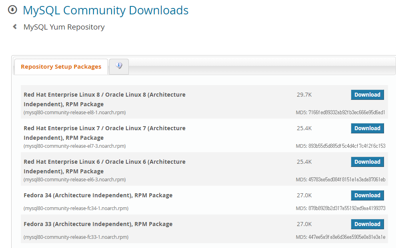Click the back arrow beside MySQL Yum Repository
Screen dimensions: 396x248
(15, 26)
